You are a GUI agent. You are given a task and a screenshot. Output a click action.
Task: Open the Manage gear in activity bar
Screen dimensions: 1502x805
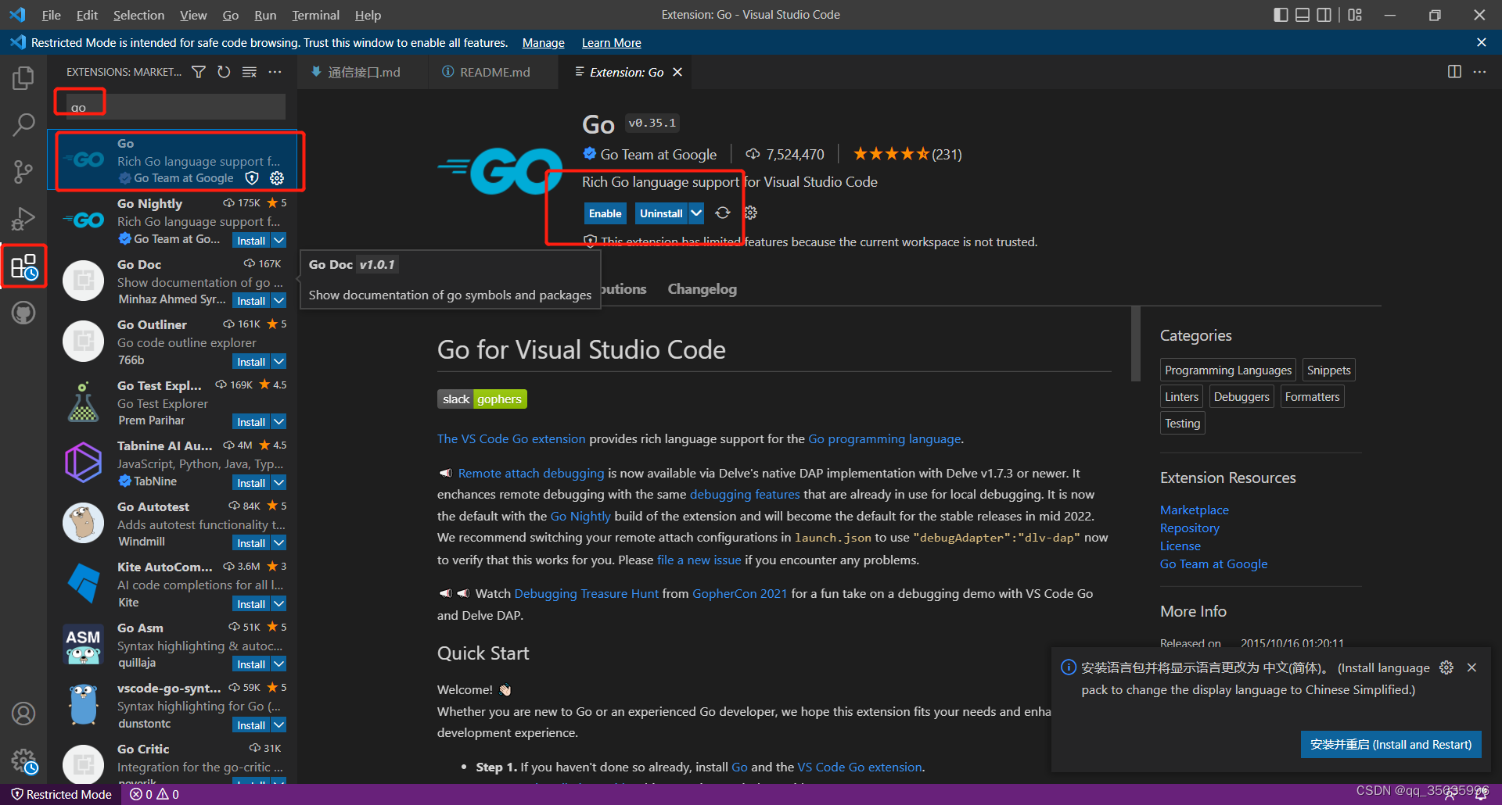[x=23, y=760]
